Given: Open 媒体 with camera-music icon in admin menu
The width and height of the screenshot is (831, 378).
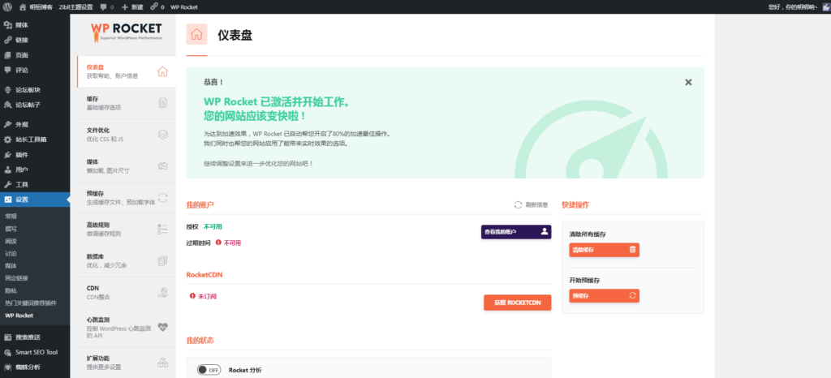Looking at the screenshot, I should [35, 25].
